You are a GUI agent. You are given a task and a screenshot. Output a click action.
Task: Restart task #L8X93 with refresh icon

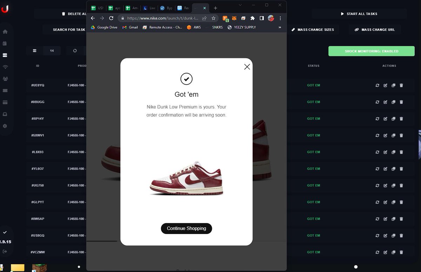377,152
